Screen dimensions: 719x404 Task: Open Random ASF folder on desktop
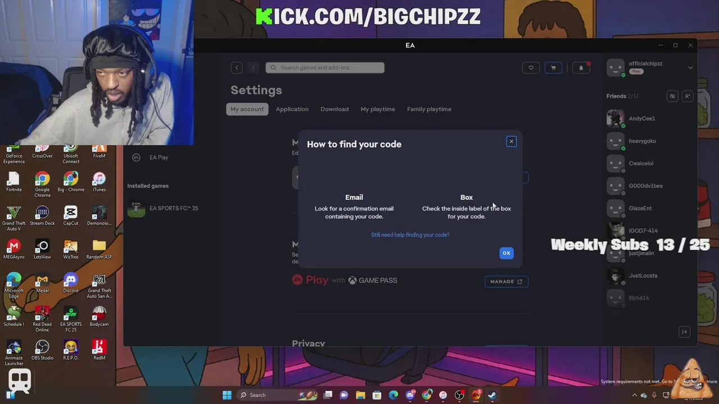click(x=99, y=249)
